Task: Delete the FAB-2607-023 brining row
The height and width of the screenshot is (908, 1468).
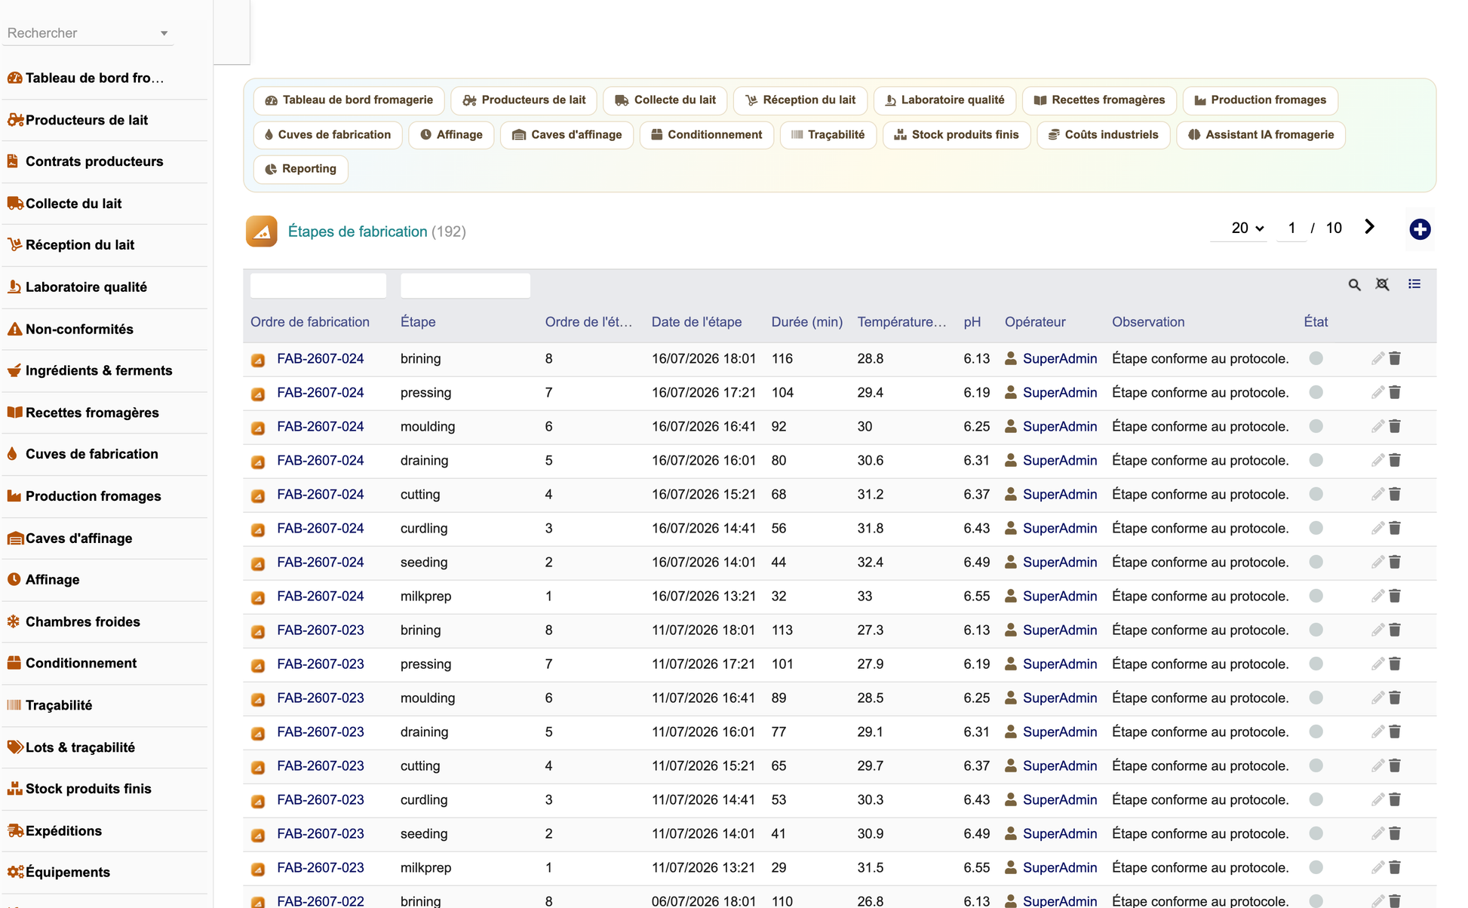Action: 1395,630
